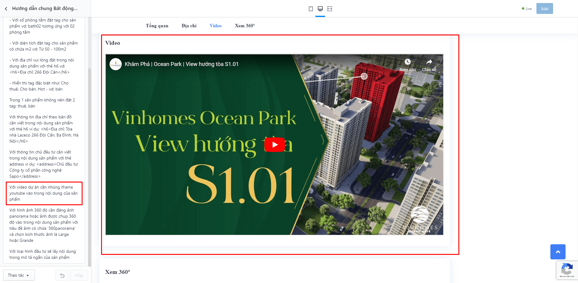Open the Tổng quan tab
Image resolution: width=578 pixels, height=283 pixels.
click(x=157, y=26)
